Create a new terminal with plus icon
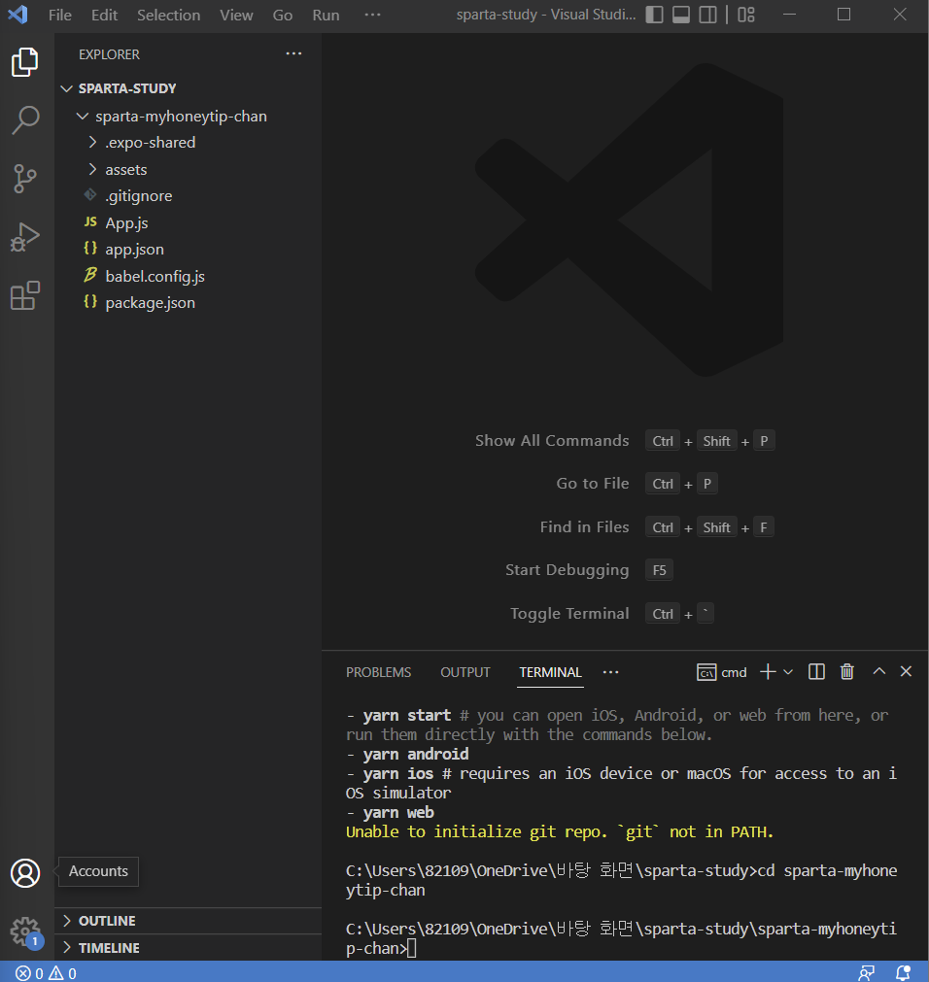 [768, 672]
